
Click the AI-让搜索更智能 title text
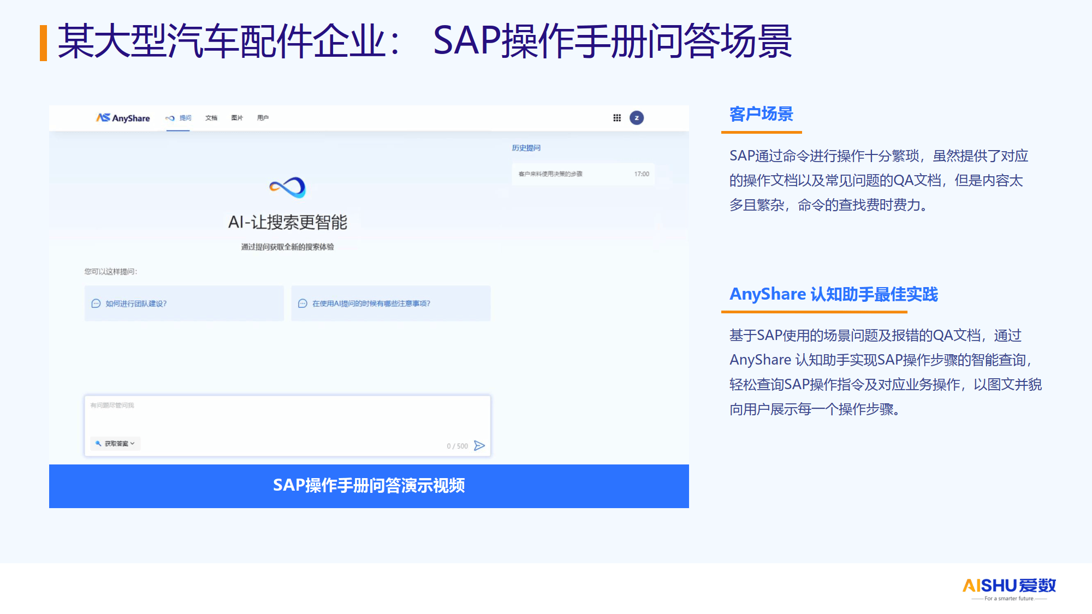click(x=288, y=222)
